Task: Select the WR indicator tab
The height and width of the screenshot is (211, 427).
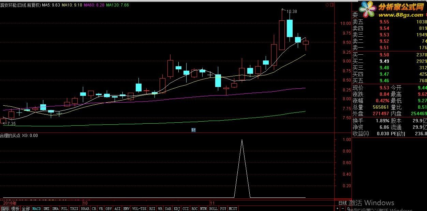Action: [x=160, y=208]
